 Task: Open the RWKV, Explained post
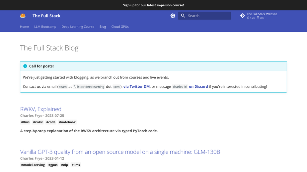point(41,109)
